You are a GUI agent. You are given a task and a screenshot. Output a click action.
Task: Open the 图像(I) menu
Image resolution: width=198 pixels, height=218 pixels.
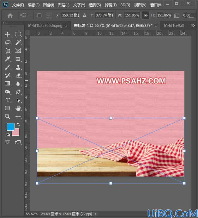[49, 5]
